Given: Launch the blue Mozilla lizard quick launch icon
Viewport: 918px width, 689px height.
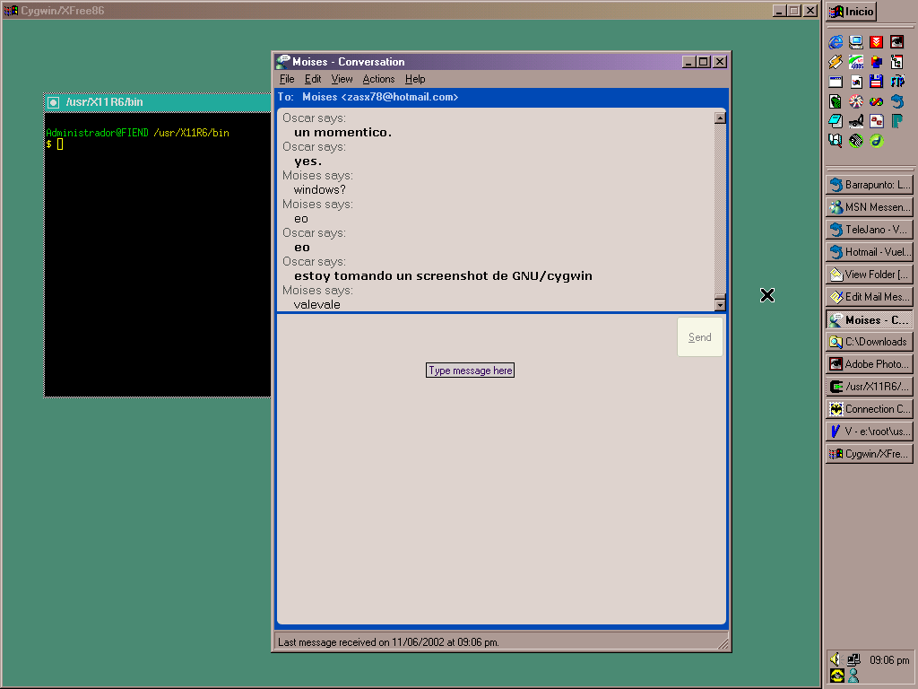Looking at the screenshot, I should coord(896,101).
